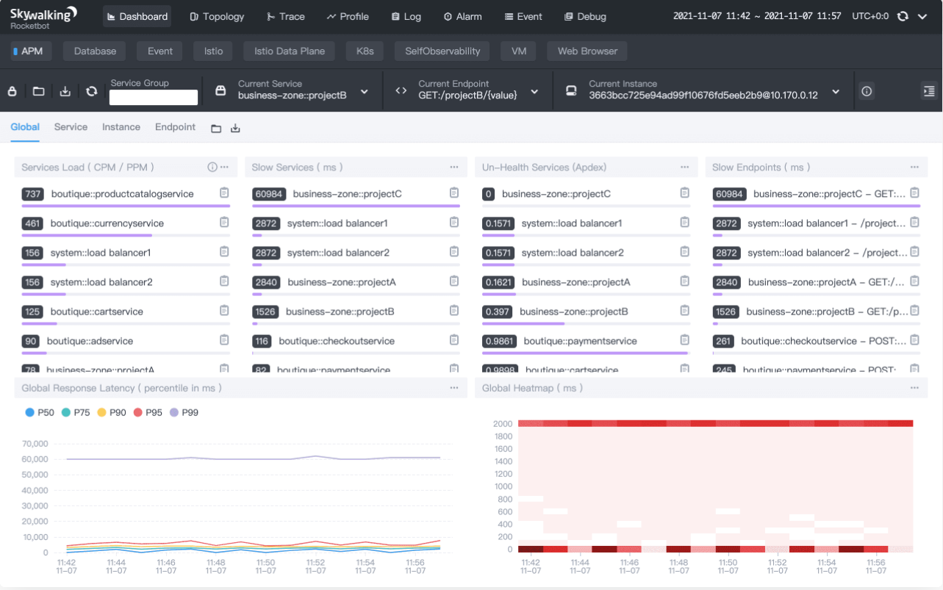This screenshot has height=590, width=943.
Task: Click the info icon next to Current Instance
Action: point(867,91)
